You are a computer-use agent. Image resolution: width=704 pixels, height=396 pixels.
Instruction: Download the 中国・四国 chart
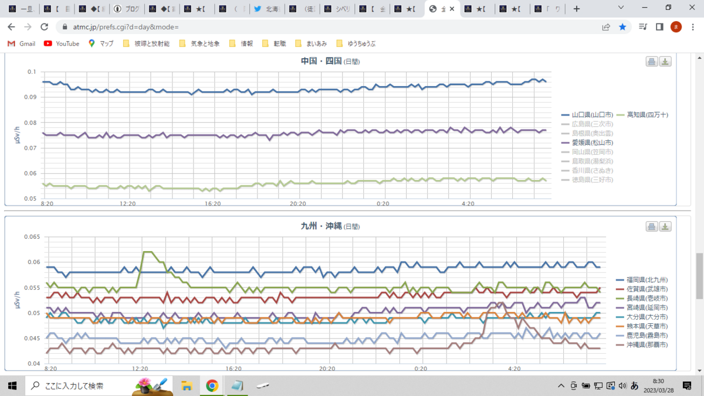pyautogui.click(x=665, y=62)
